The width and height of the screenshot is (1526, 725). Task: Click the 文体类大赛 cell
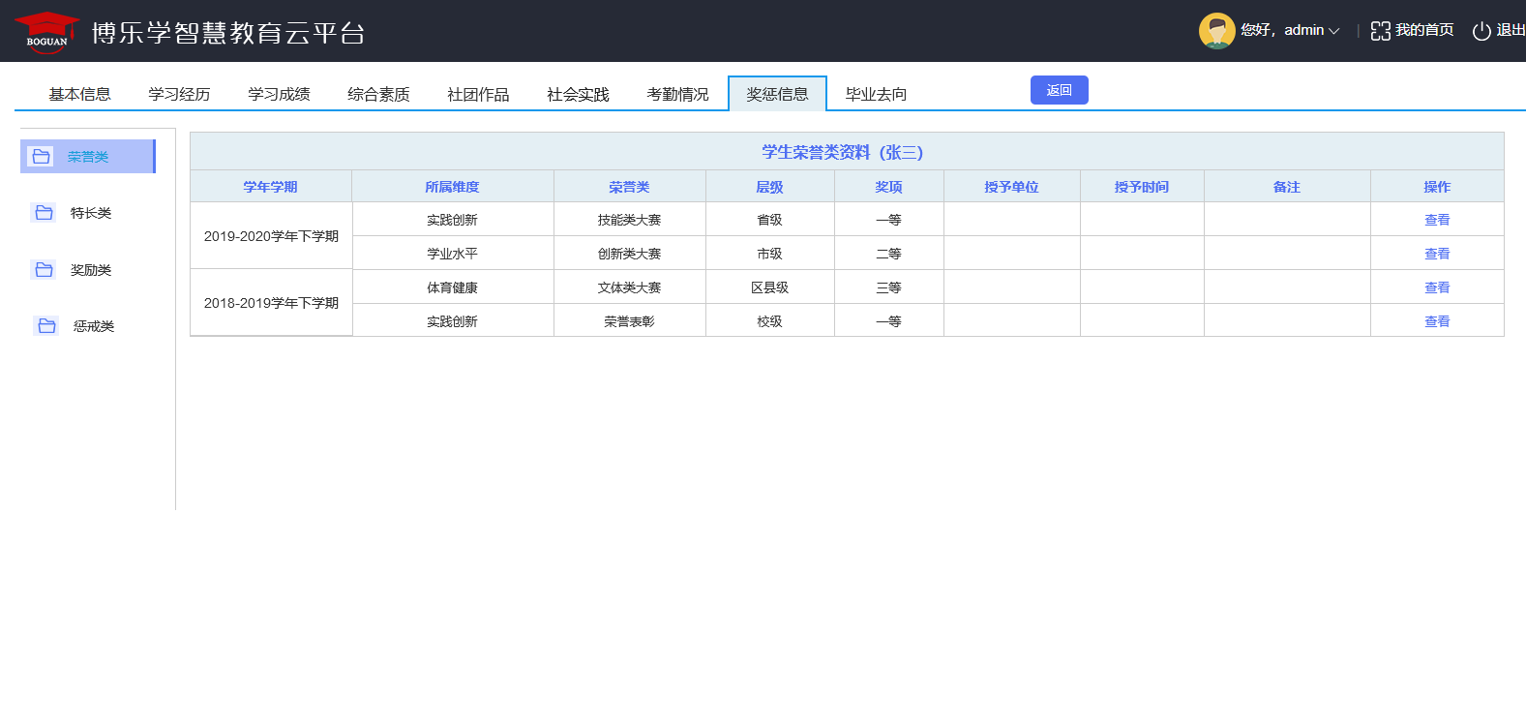(630, 287)
